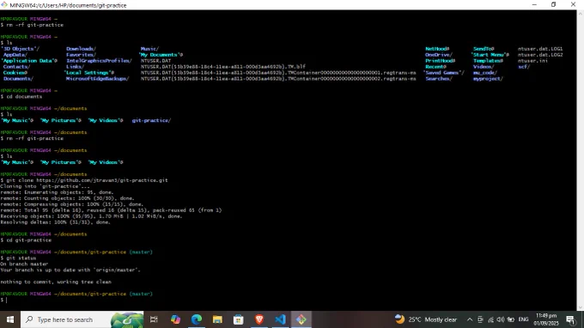Viewport: 584px width, 328px height.
Task: Open the clock showing 11:49 pm
Action: click(546, 319)
